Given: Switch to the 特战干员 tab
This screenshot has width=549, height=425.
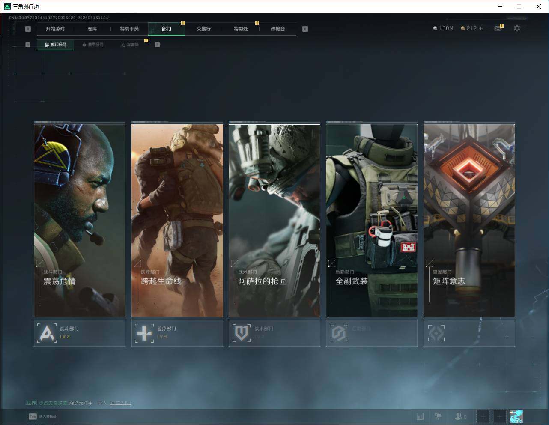Looking at the screenshot, I should click(x=129, y=29).
